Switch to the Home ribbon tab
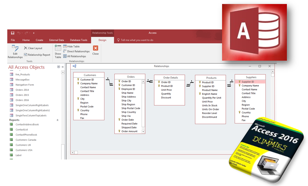 point(26,40)
